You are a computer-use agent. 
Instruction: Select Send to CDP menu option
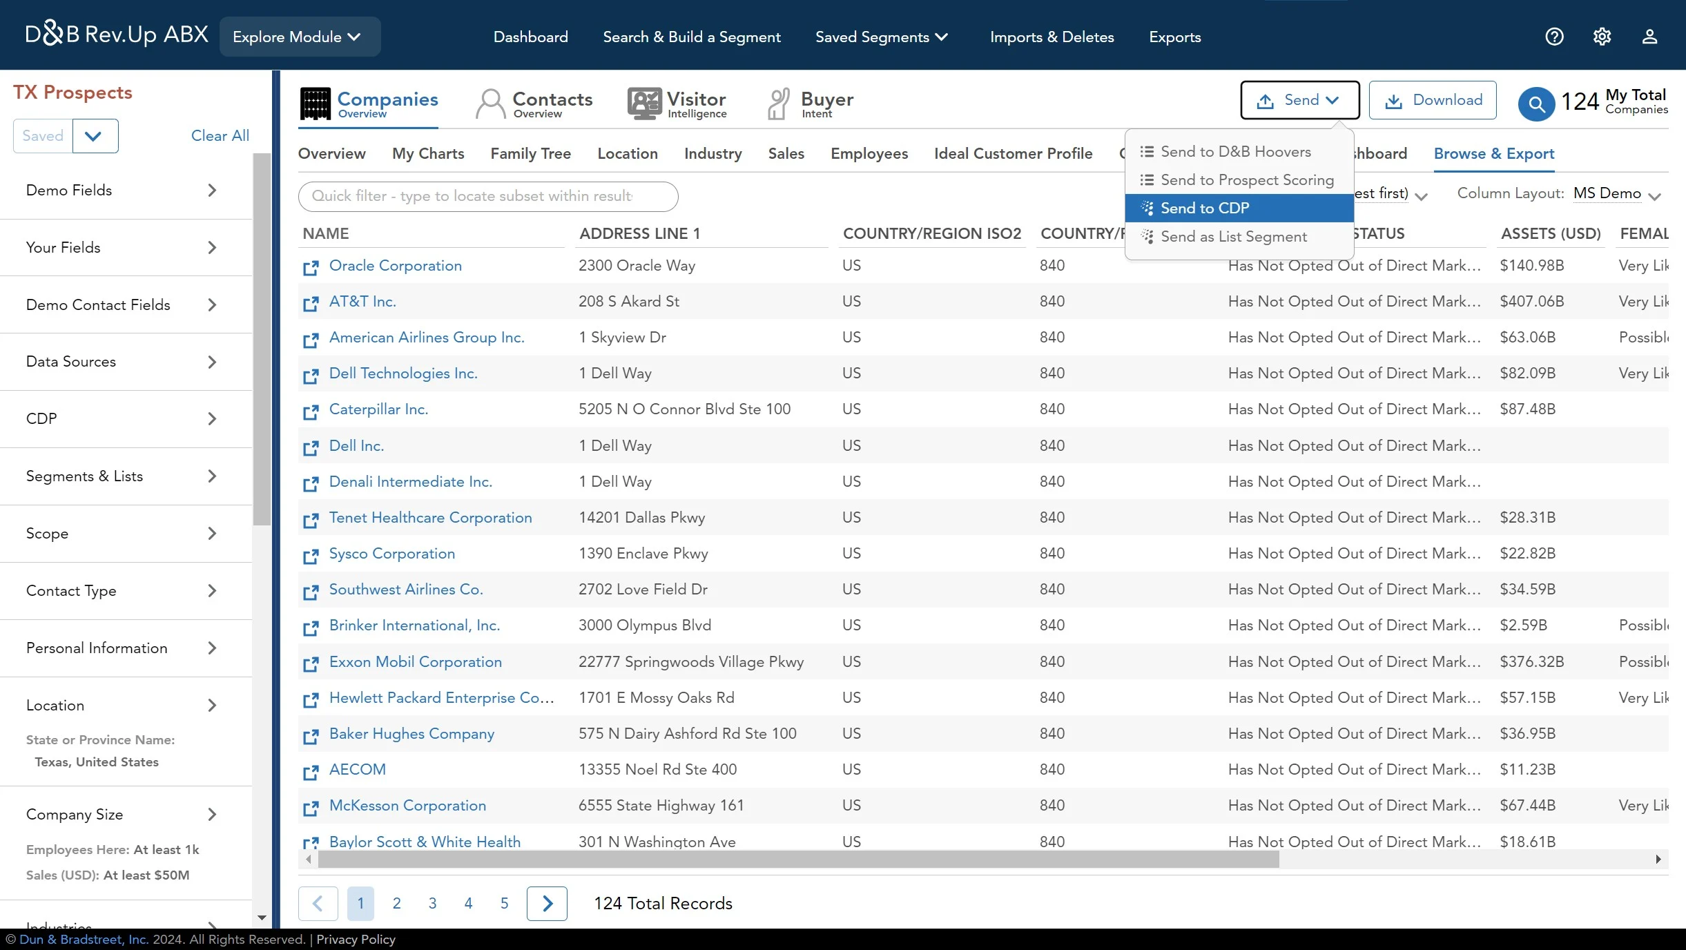(x=1239, y=208)
